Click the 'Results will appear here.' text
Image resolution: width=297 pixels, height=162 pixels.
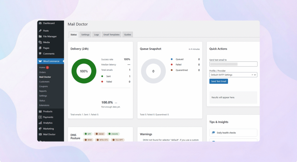(223, 97)
